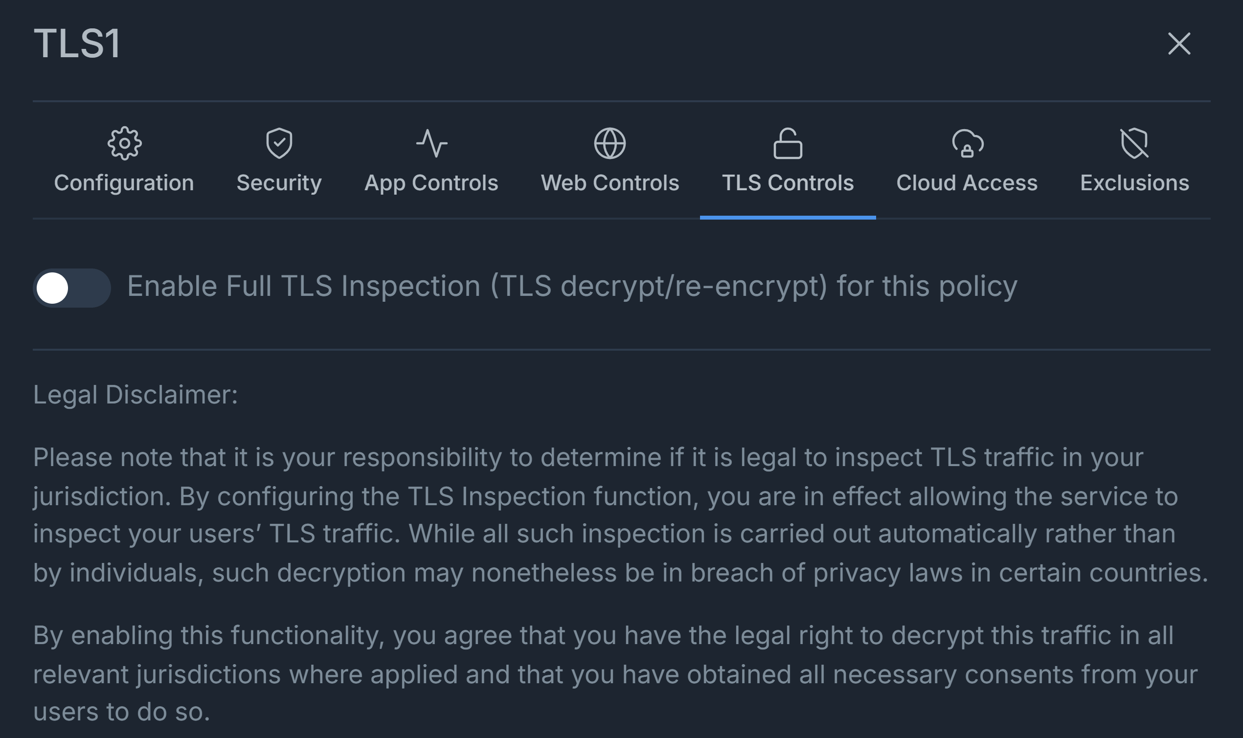This screenshot has height=738, width=1243.
Task: Click the TLS1 policy title
Action: coord(77,44)
